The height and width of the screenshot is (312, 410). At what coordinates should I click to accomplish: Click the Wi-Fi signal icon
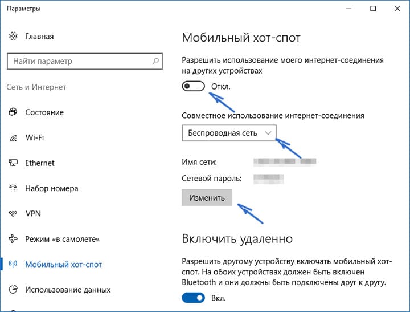click(x=13, y=137)
